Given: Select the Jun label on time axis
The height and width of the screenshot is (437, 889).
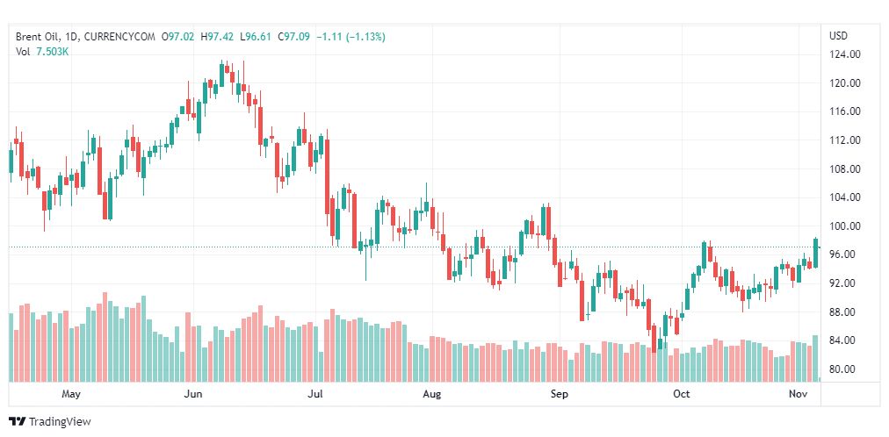Looking at the screenshot, I should [194, 395].
